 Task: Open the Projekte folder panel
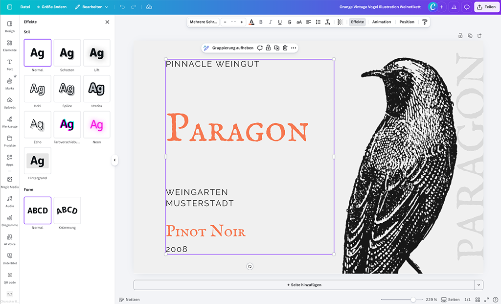point(10,141)
